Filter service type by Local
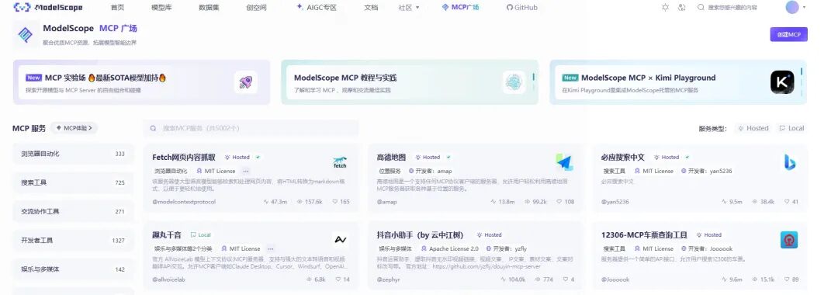Screen dimensions: 838x295 [791, 128]
